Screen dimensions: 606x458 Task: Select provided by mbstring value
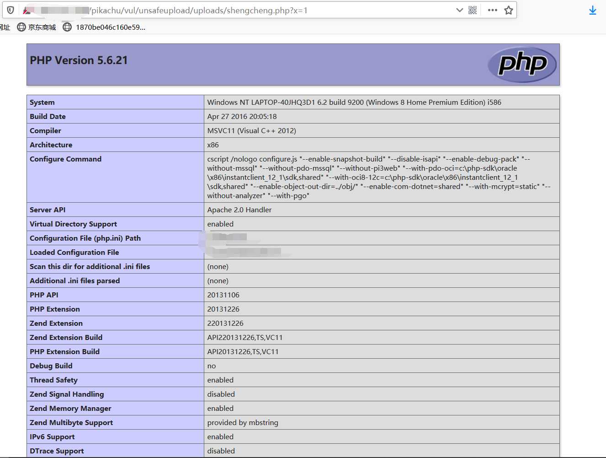[x=243, y=422]
